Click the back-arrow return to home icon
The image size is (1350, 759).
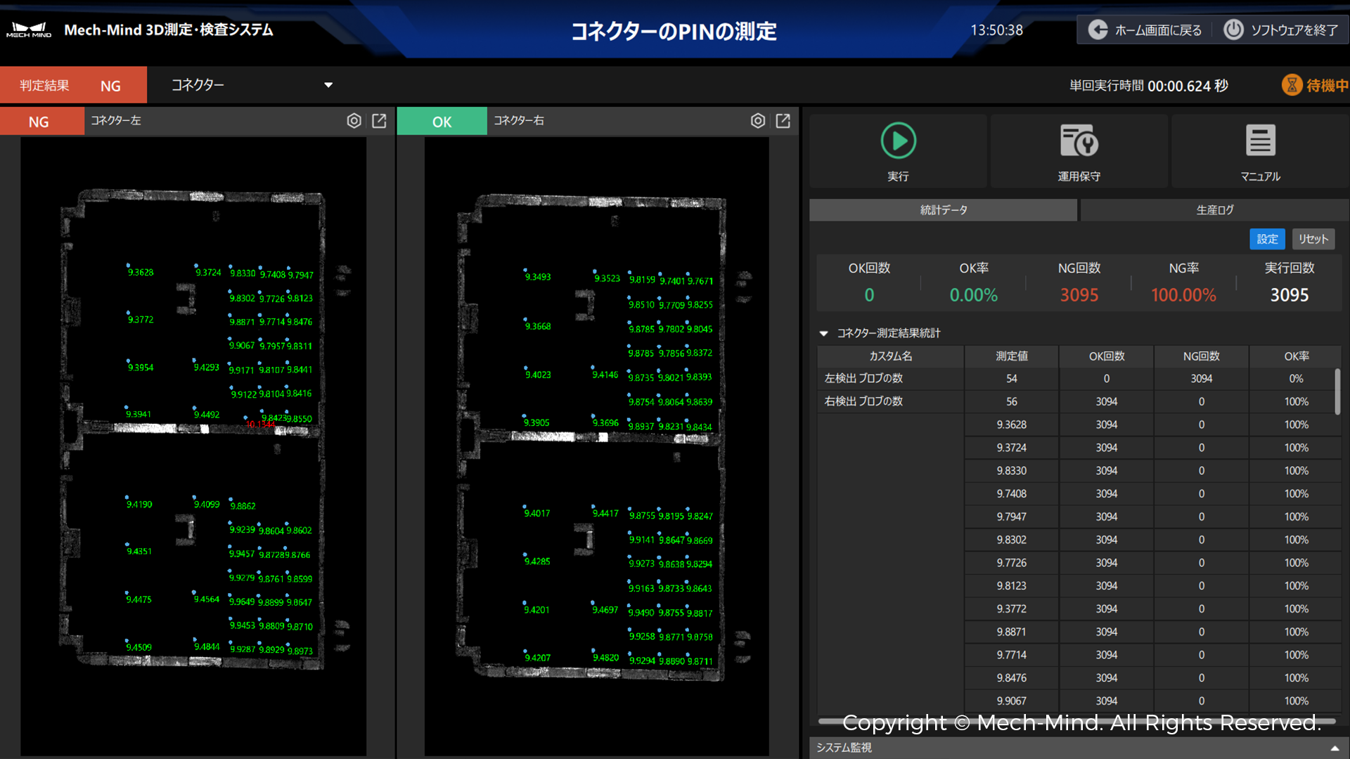1098,30
